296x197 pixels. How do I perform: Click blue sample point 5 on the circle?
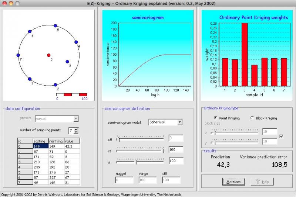pyautogui.click(x=55, y=26)
